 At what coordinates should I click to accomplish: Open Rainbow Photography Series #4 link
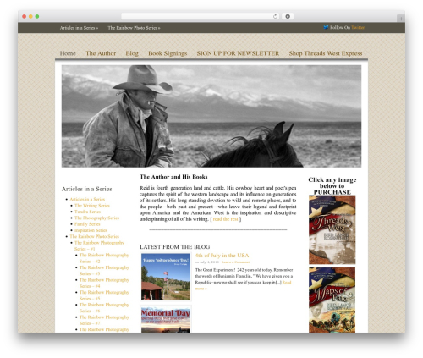point(104,283)
